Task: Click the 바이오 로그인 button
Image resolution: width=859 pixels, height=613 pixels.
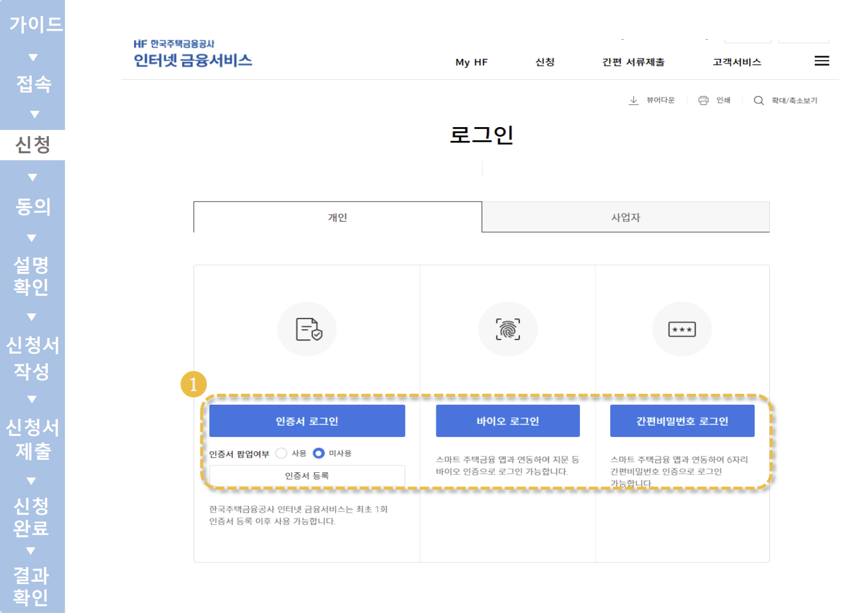Action: [508, 421]
